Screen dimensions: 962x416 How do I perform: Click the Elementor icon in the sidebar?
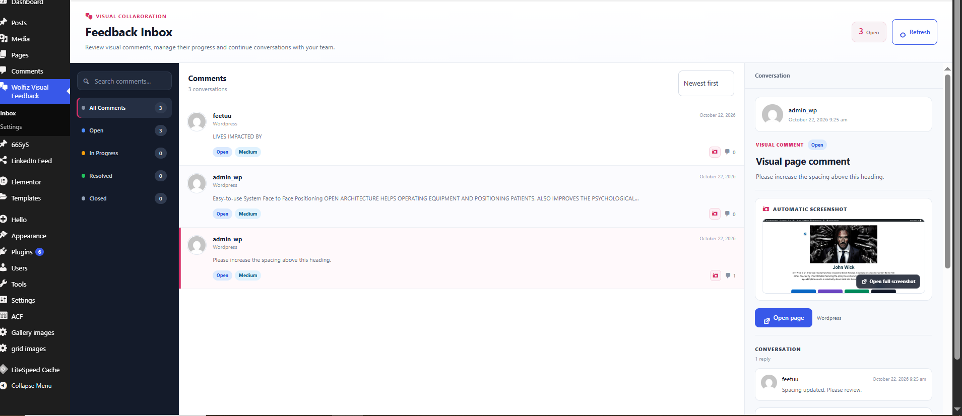click(4, 181)
